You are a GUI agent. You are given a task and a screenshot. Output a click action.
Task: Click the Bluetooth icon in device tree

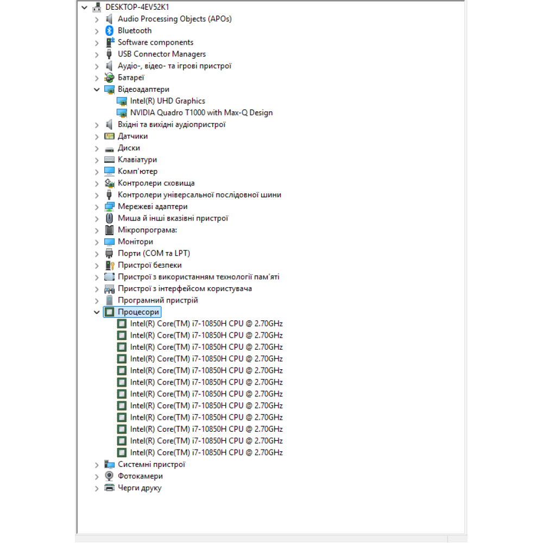(x=110, y=30)
